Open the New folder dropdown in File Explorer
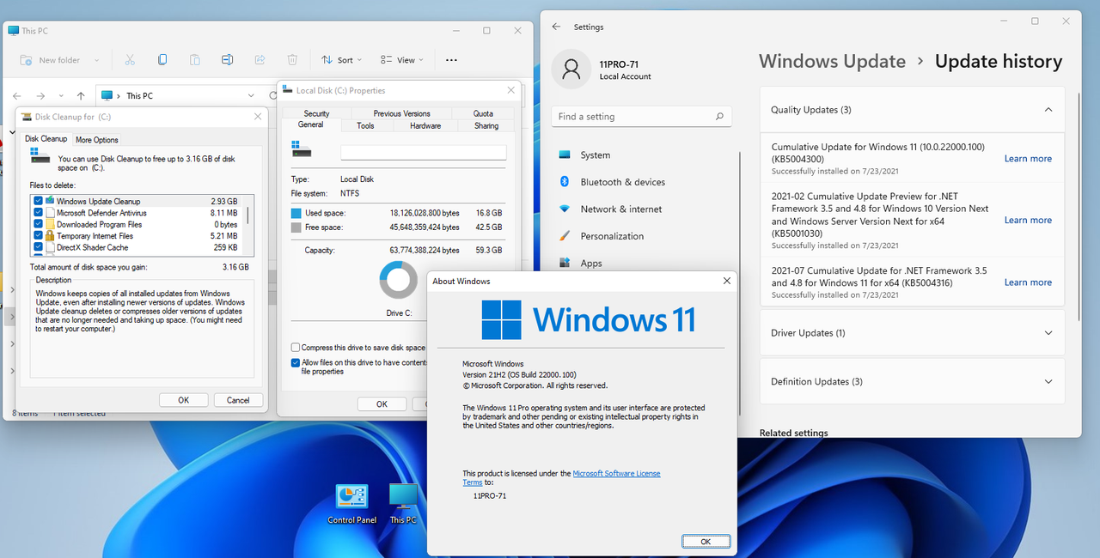The width and height of the screenshot is (1100, 558). pyautogui.click(x=96, y=61)
